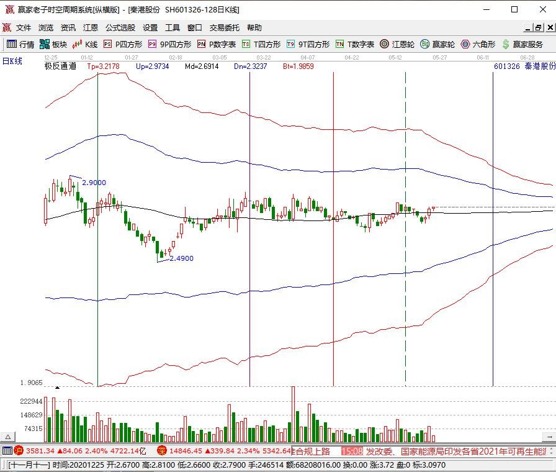Open the 9P四方形 tool
556x472 pixels.
pos(170,44)
